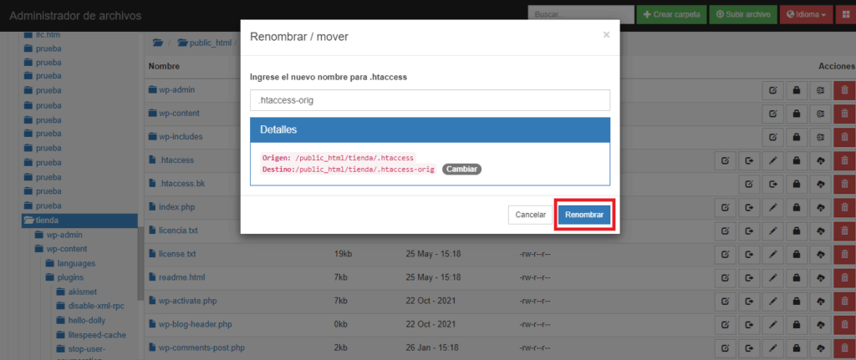Image resolution: width=856 pixels, height=360 pixels.
Task: Click the lock icon for wp-blog-header.php
Action: 797,325
